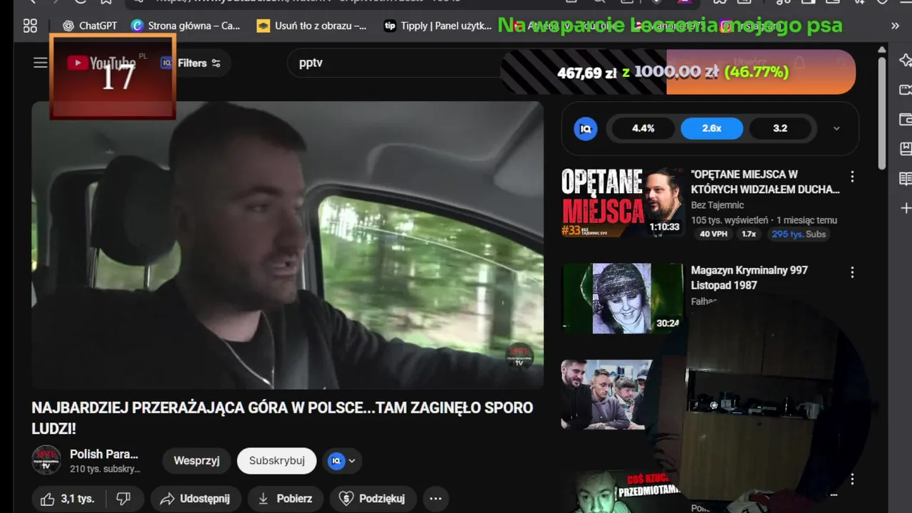912x513 pixels.
Task: Click the Wesprzyj button
Action: click(197, 460)
